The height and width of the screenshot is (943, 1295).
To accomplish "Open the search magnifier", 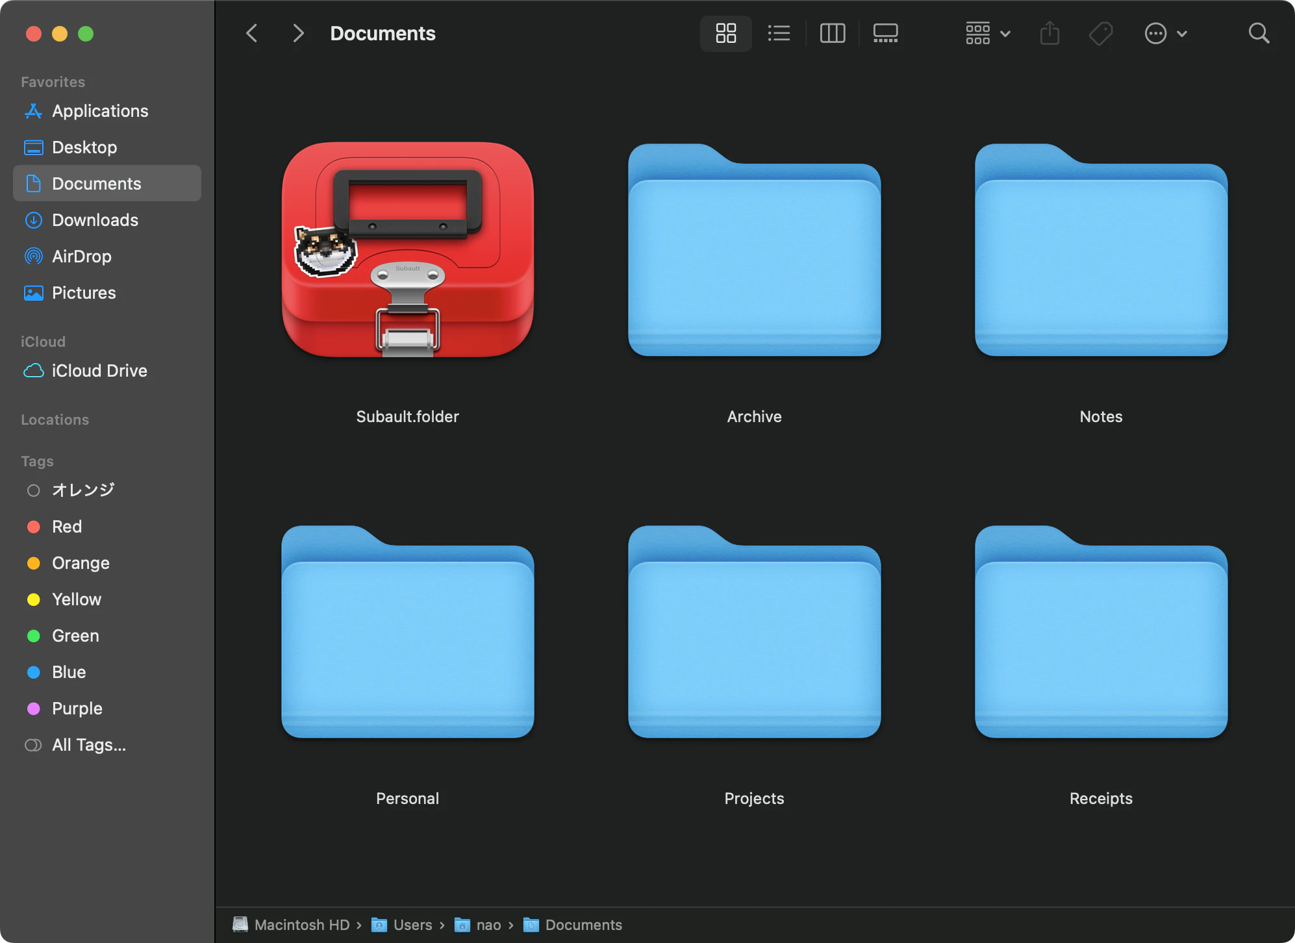I will (1259, 33).
